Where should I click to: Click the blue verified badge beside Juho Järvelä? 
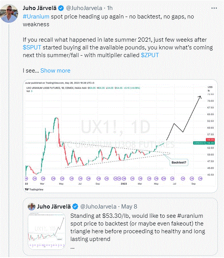61,8
